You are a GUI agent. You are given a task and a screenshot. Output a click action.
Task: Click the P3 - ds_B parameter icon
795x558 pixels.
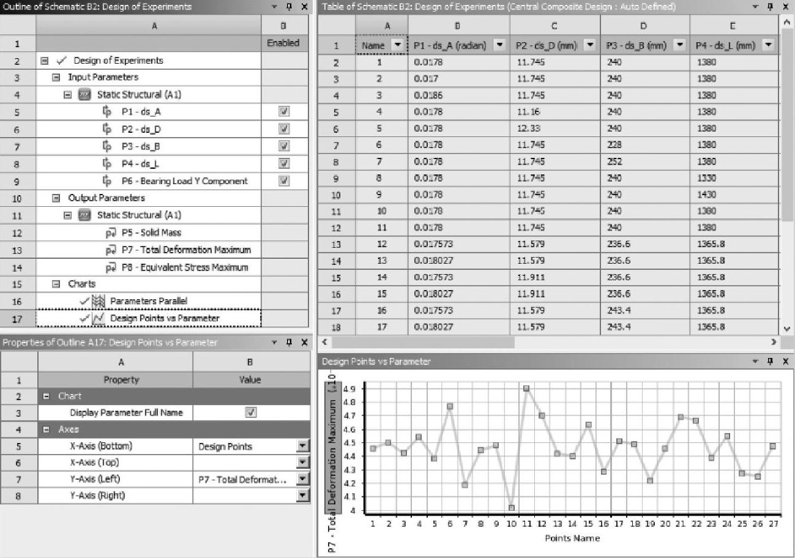[x=108, y=146]
